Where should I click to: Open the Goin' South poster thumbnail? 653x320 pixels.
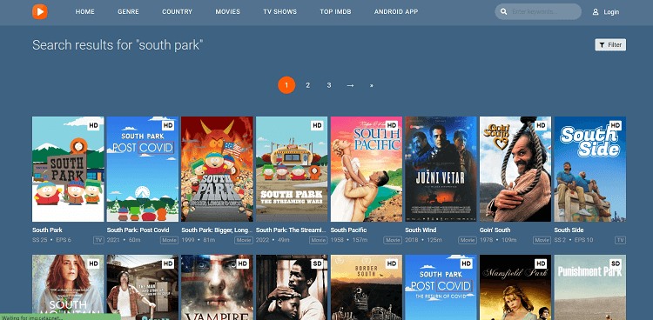515,169
